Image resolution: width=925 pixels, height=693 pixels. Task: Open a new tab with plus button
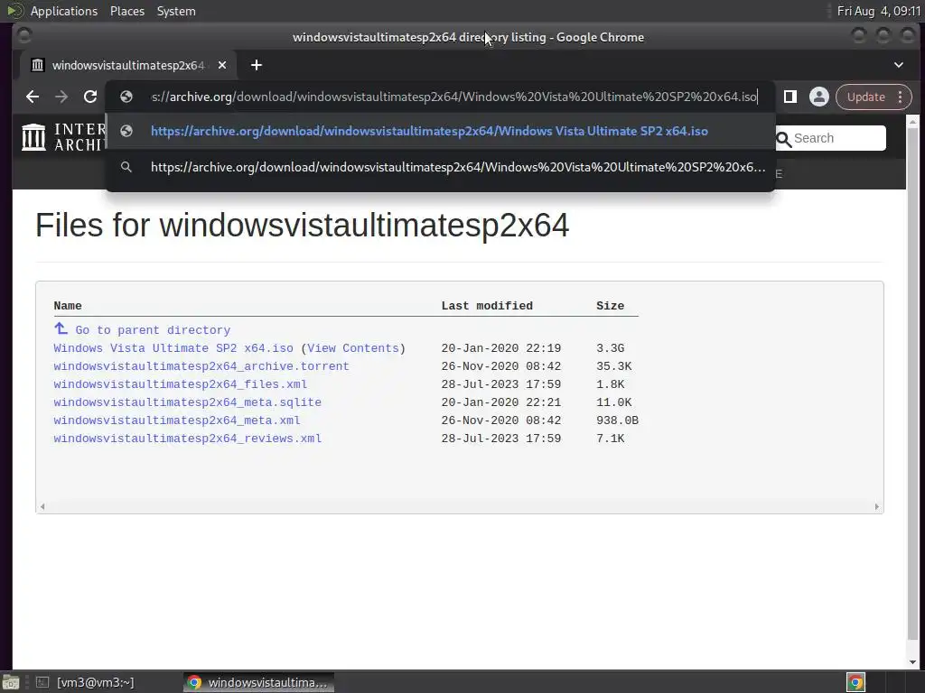tap(256, 65)
